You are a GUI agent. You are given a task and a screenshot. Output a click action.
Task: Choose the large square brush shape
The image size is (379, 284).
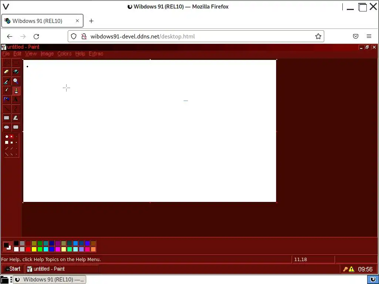tap(7, 142)
